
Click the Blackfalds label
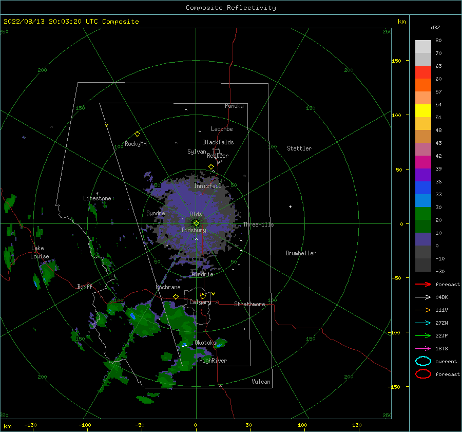point(218,142)
